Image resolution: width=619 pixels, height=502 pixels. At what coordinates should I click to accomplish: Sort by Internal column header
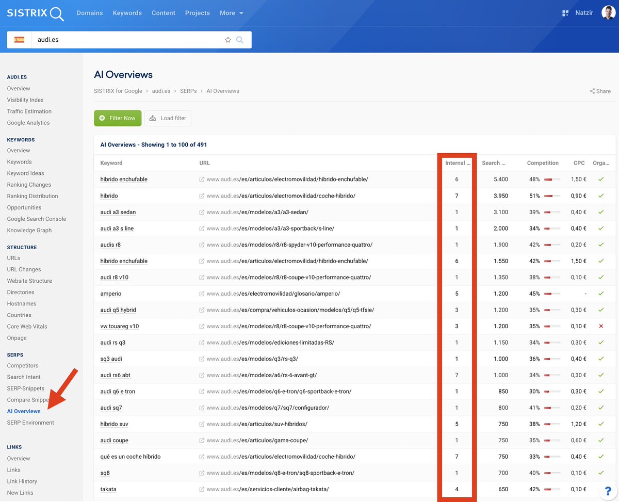(x=458, y=163)
